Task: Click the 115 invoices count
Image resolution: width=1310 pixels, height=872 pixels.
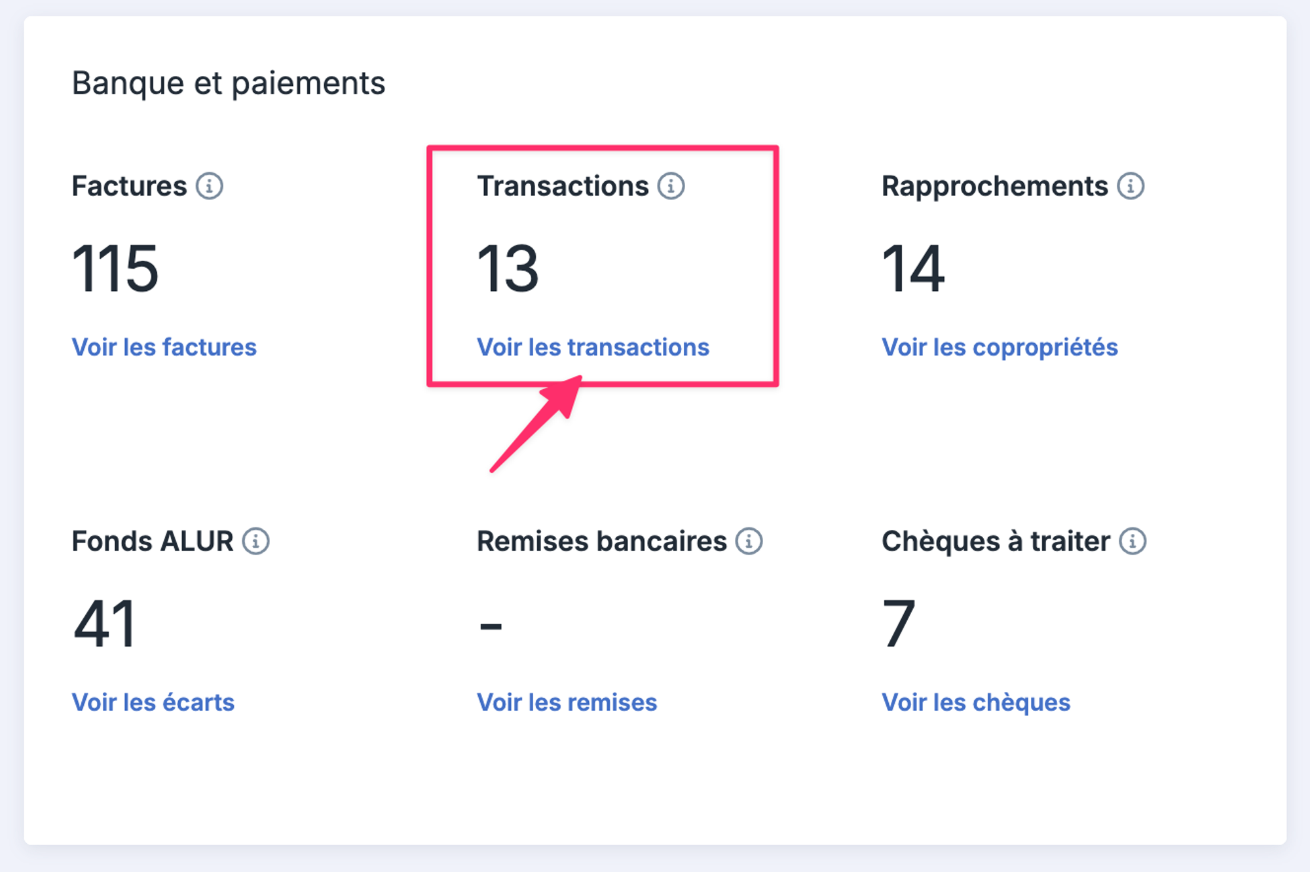Action: [115, 269]
